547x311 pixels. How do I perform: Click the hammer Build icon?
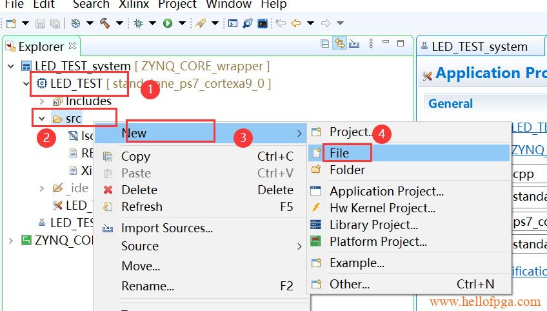[x=105, y=23]
